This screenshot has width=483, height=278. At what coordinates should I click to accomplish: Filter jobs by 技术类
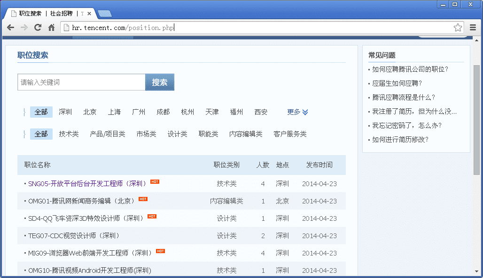click(69, 134)
